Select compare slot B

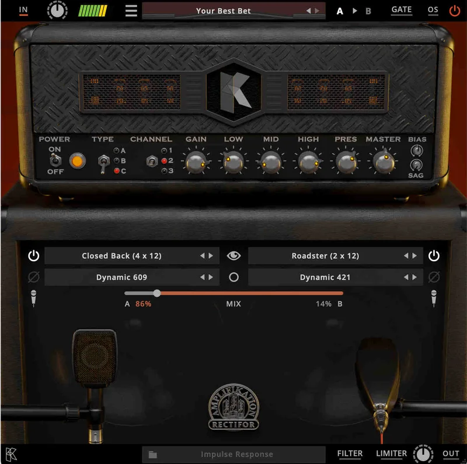coord(368,11)
